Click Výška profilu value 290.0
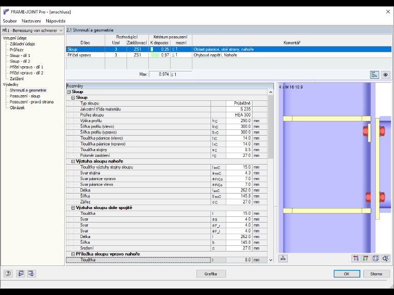Screen dimensions: 394x295 click(239, 121)
